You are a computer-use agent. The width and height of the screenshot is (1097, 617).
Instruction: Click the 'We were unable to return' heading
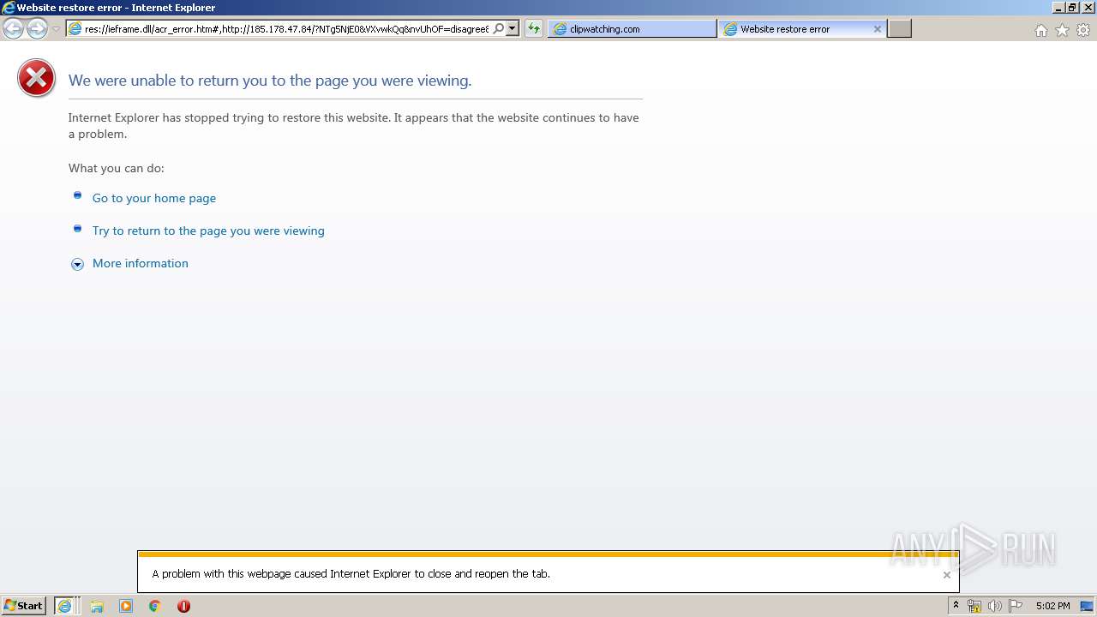point(270,81)
